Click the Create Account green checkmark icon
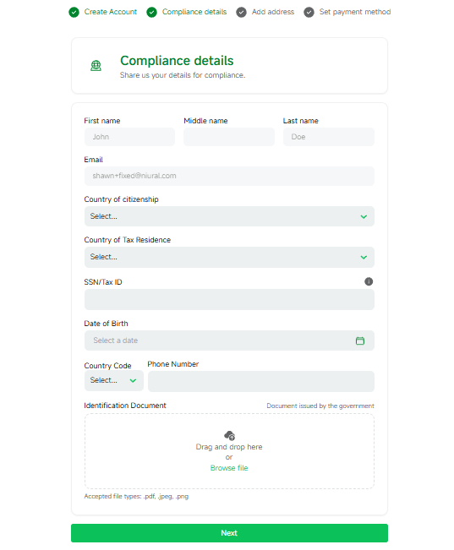The height and width of the screenshot is (550, 454). point(74,13)
